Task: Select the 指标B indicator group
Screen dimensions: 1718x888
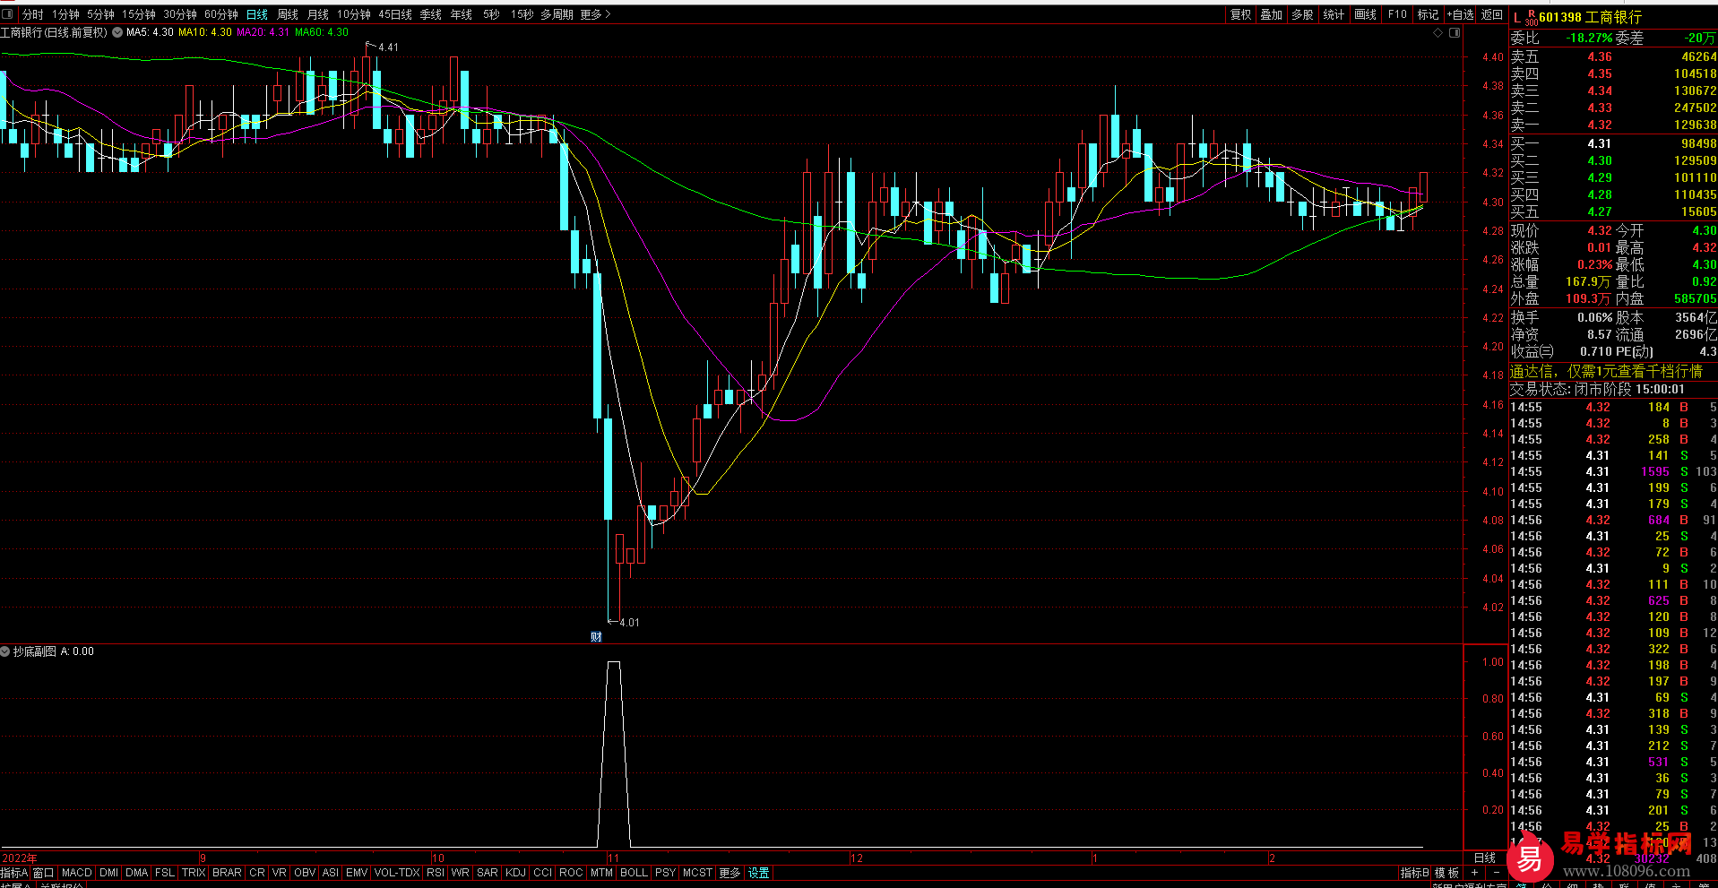Action: click(1414, 872)
